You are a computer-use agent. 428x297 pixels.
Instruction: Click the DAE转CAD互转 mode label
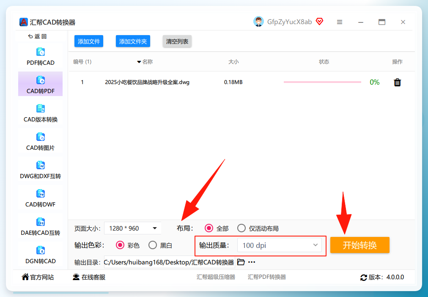tap(41, 233)
